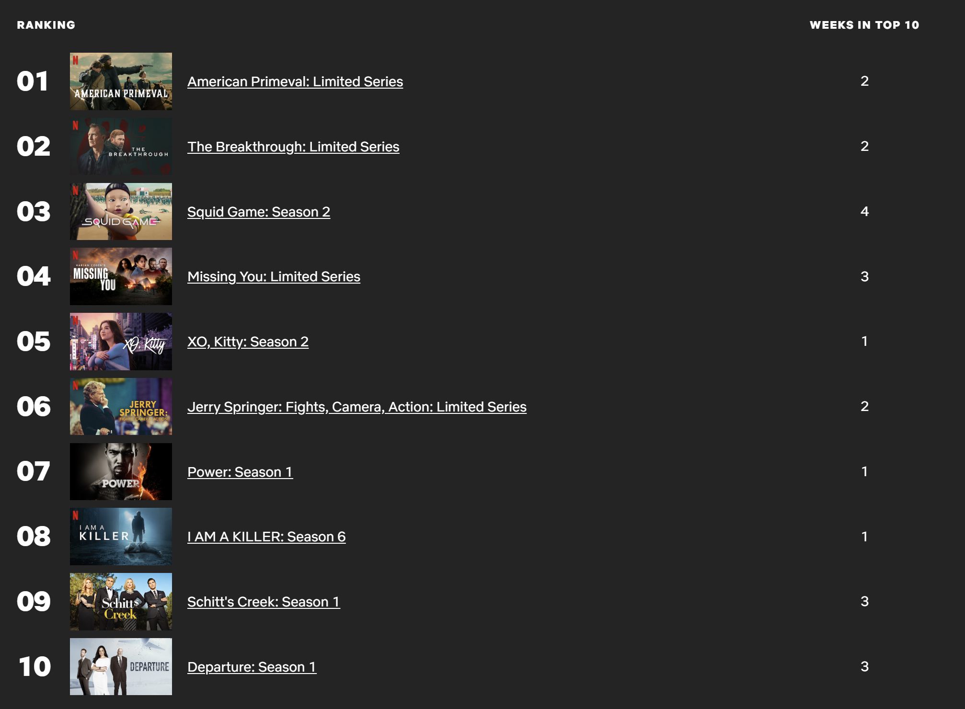Click the Departure poster thumbnail
965x709 pixels.
121,667
